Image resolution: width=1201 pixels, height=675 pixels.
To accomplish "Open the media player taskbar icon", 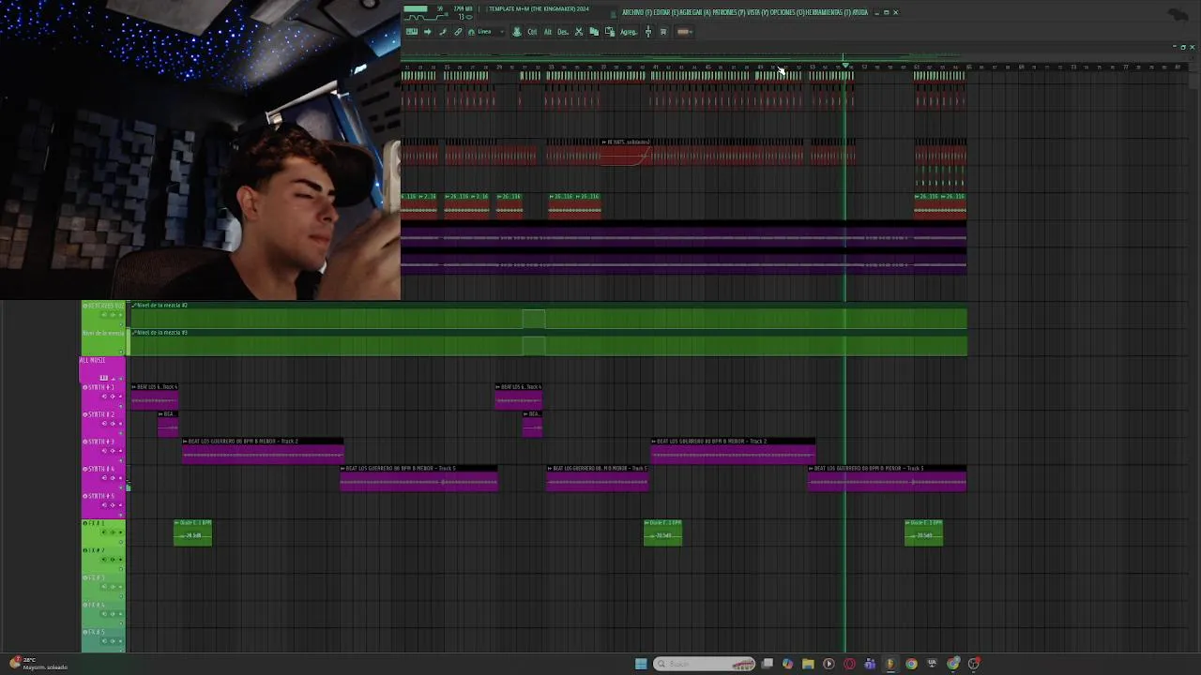I will point(829,664).
